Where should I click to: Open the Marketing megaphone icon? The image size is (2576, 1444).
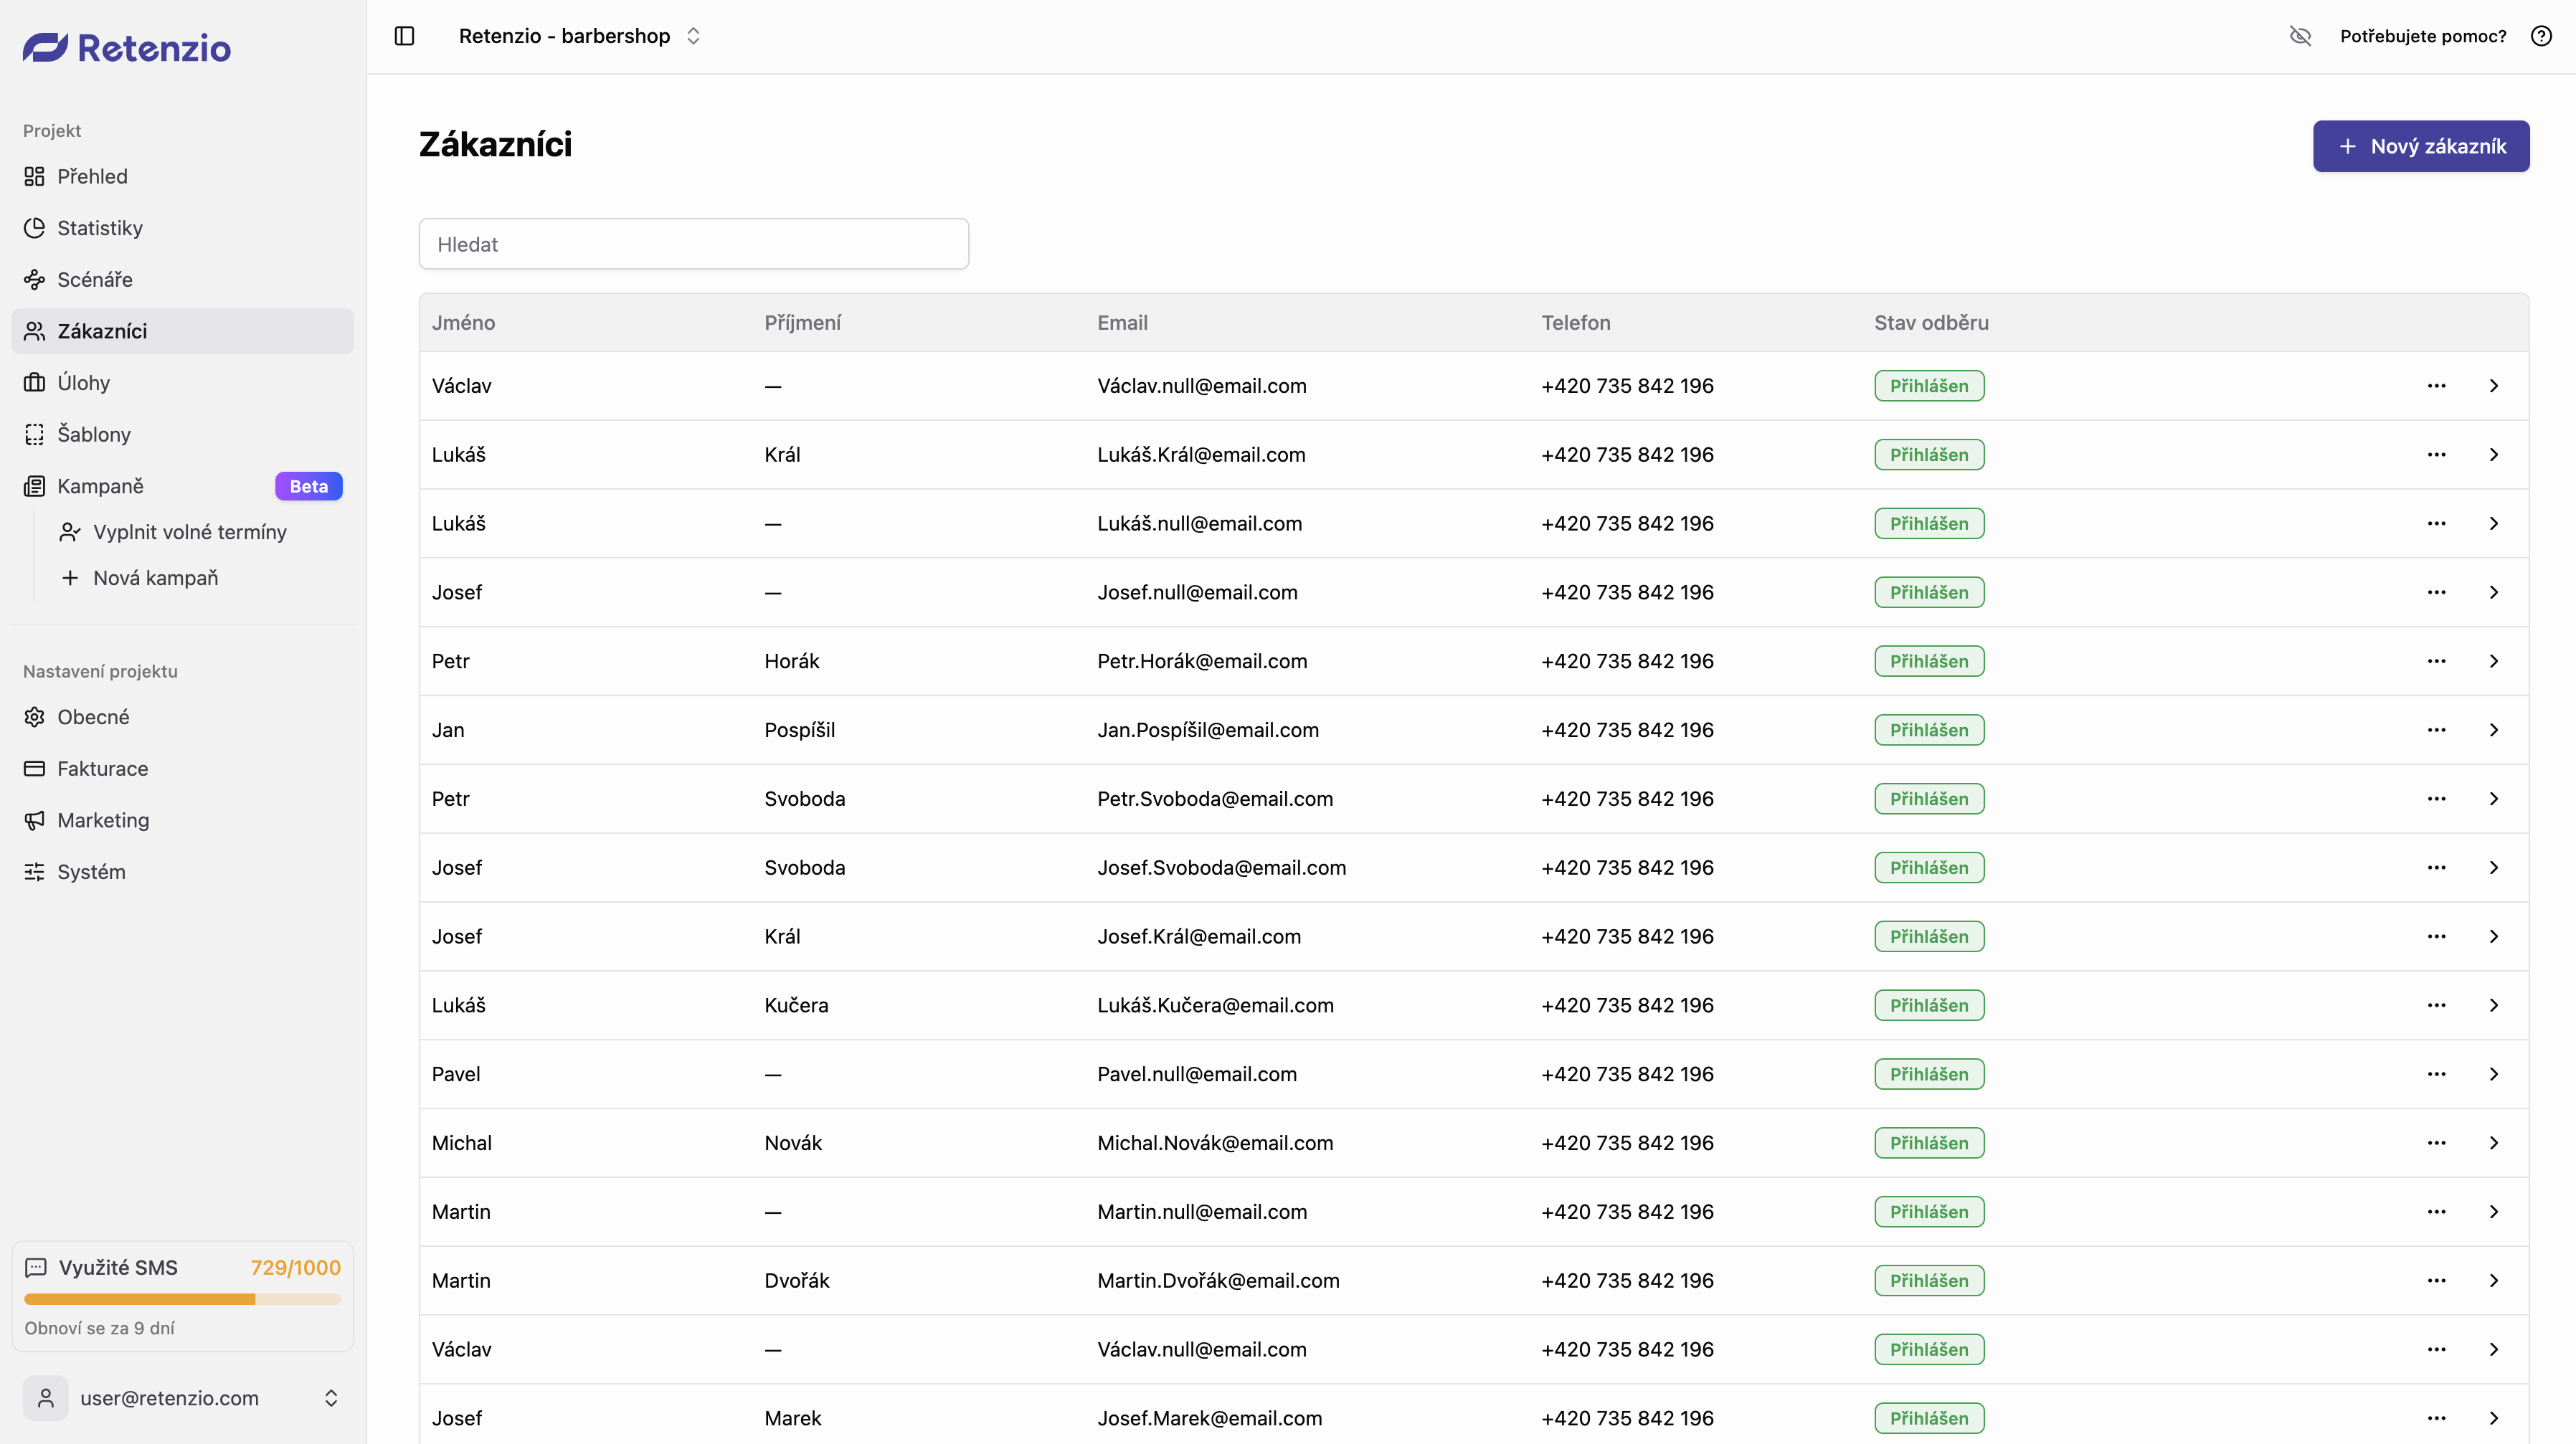pyautogui.click(x=35, y=820)
